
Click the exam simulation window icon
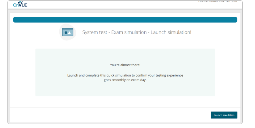pos(68,32)
